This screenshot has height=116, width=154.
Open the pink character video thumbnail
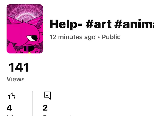tap(25, 29)
